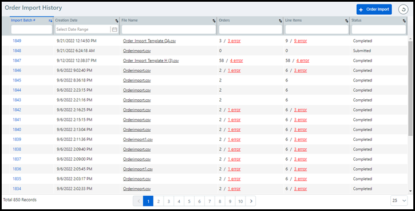This screenshot has height=211, width=415.
Task: Click the sort icon on Import Batch # column
Action: [x=50, y=21]
